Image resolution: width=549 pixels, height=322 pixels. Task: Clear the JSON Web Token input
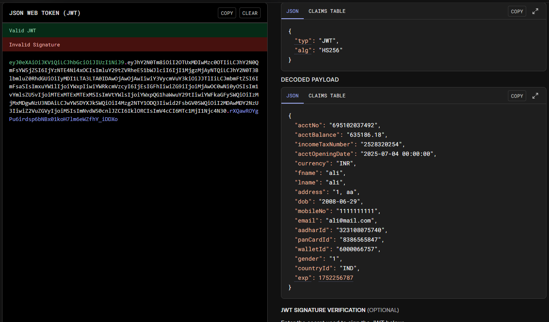pyautogui.click(x=250, y=13)
